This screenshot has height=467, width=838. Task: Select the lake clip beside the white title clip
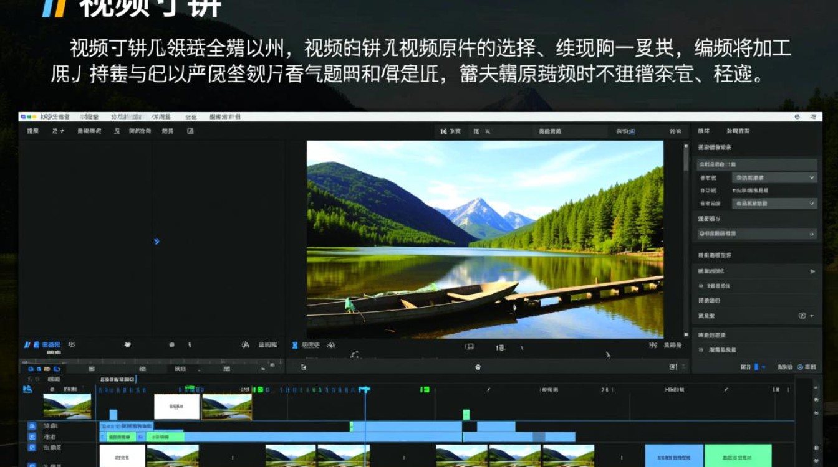tap(226, 407)
